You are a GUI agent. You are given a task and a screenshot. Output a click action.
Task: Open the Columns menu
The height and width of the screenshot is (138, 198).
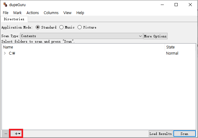(x=51, y=13)
